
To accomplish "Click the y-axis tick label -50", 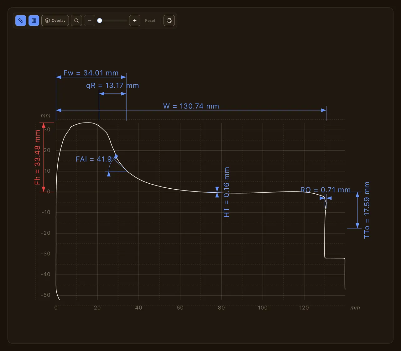I will click(46, 295).
